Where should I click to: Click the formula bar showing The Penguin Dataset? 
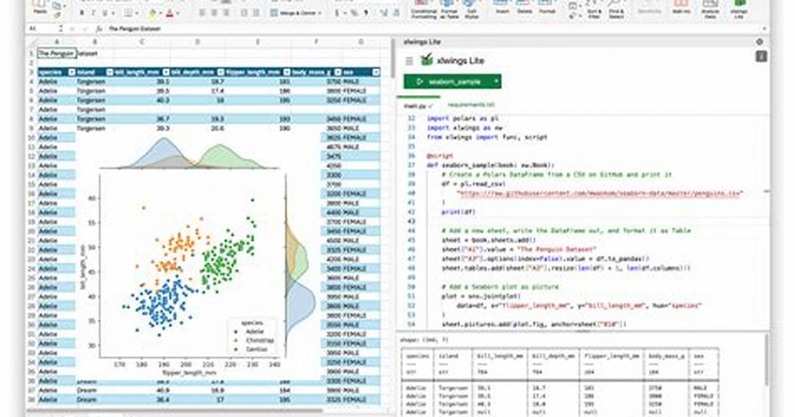[435, 29]
